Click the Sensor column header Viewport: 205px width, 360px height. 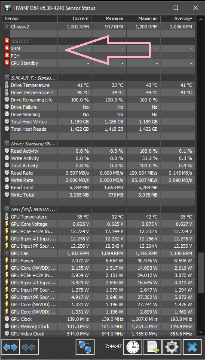pyautogui.click(x=29, y=18)
